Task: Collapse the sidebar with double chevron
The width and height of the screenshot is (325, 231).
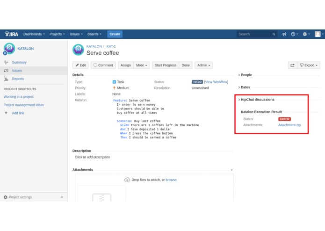Action: (x=62, y=197)
